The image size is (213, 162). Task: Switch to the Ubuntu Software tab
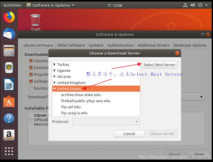(x=38, y=45)
